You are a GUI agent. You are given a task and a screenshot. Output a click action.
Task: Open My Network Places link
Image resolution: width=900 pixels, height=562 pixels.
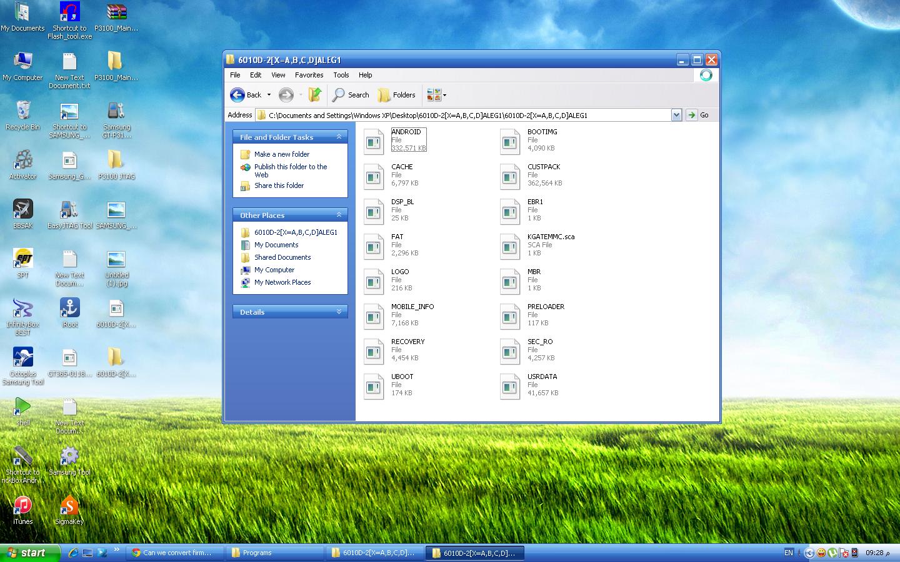pyautogui.click(x=282, y=282)
